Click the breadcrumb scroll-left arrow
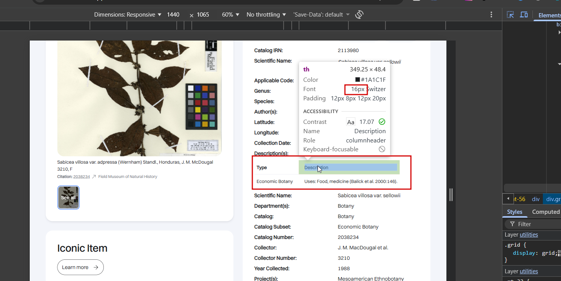 [508, 199]
